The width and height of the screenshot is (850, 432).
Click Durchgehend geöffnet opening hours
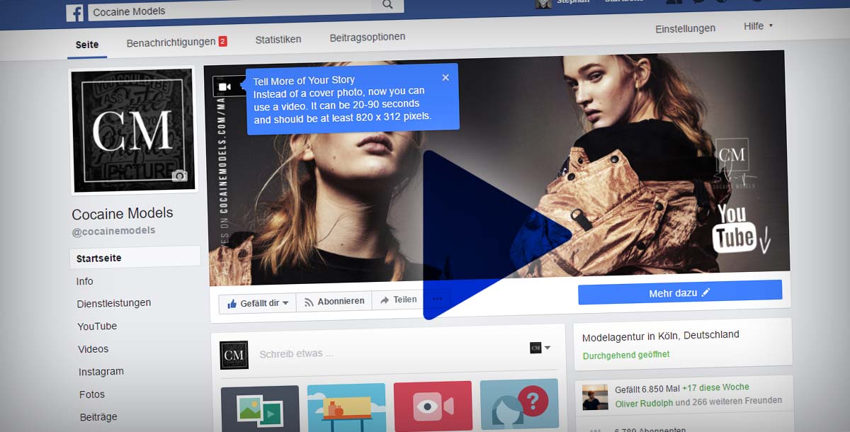(x=626, y=355)
